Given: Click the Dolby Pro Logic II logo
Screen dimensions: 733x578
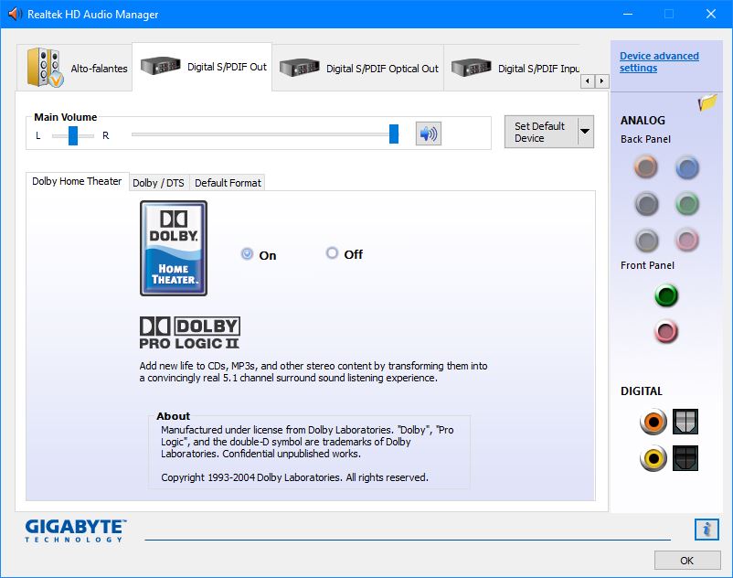Looking at the screenshot, I should (x=190, y=333).
